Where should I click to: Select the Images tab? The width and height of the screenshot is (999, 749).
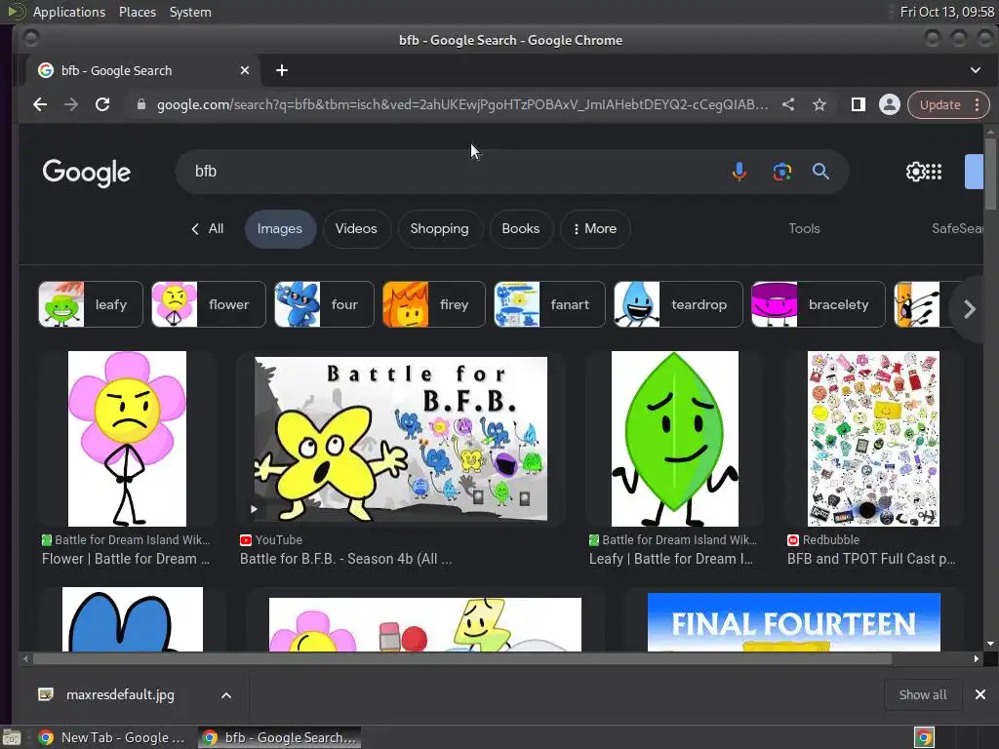pos(280,228)
